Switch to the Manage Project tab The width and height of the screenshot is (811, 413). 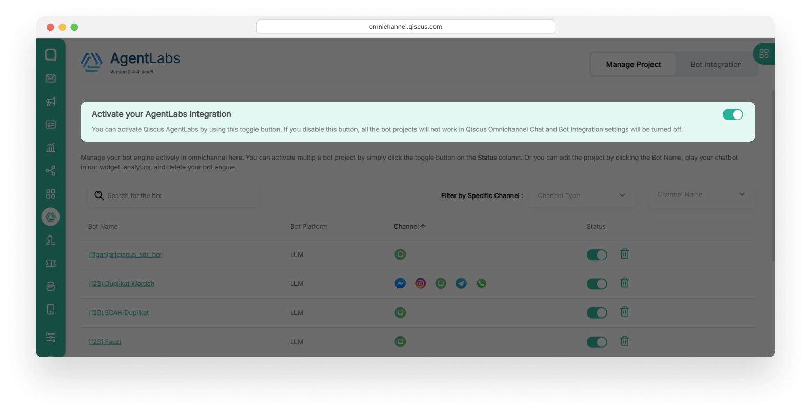click(634, 65)
